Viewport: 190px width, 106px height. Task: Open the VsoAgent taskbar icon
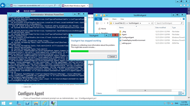click(x=53, y=103)
